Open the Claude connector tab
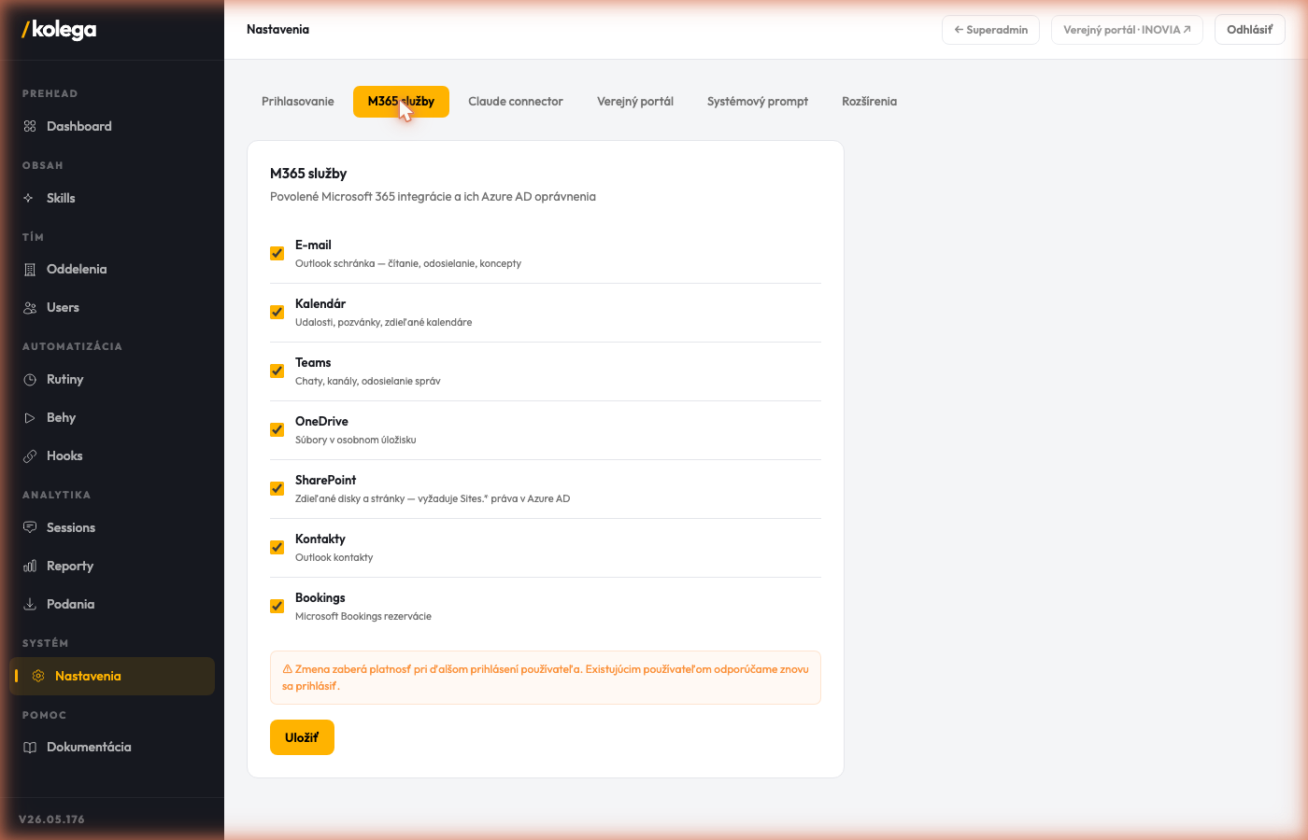This screenshot has width=1308, height=840. (516, 102)
